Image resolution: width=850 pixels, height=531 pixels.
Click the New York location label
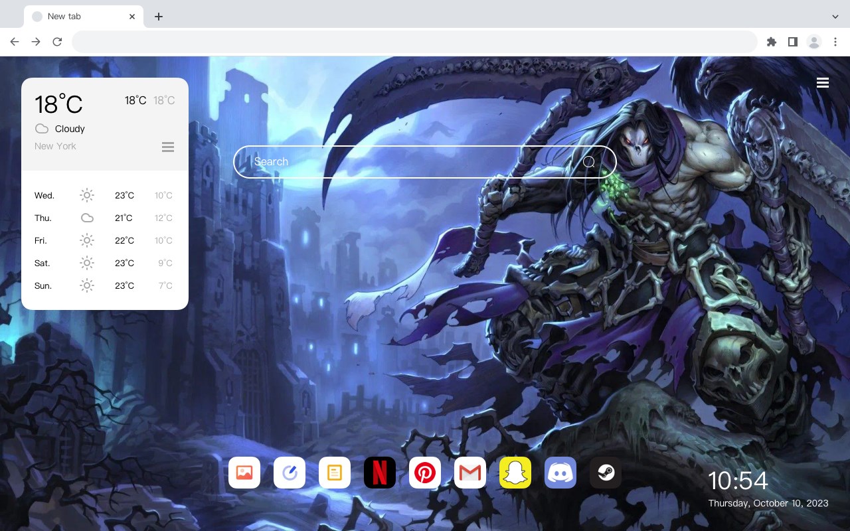(x=55, y=146)
